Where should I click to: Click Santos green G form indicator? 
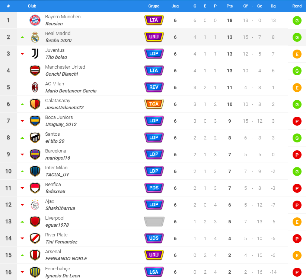[x=297, y=138]
